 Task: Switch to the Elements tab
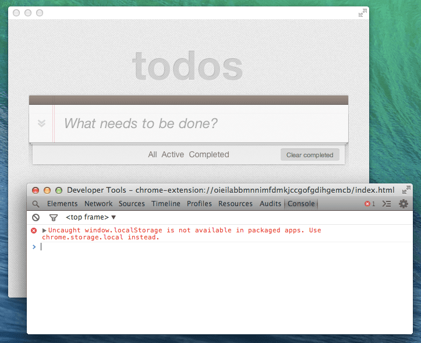(x=62, y=204)
